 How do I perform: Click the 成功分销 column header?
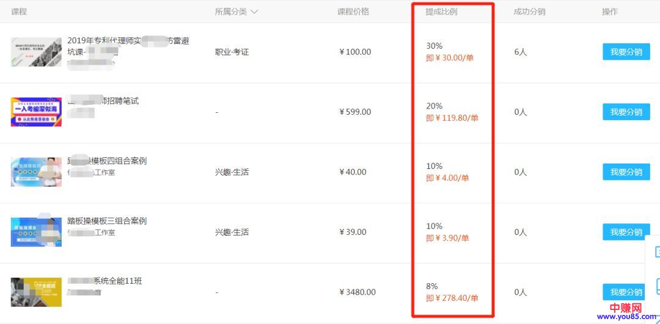pyautogui.click(x=529, y=12)
